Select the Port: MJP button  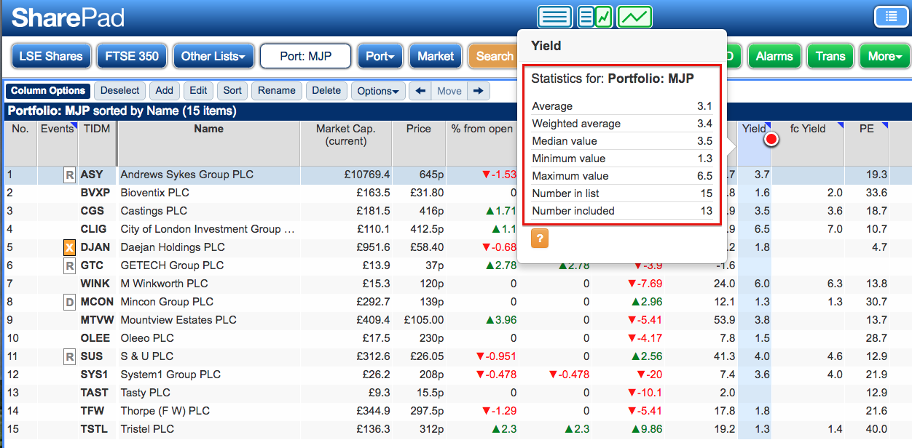(306, 56)
